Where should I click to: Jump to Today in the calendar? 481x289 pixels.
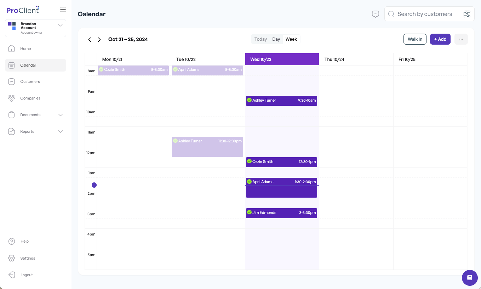pyautogui.click(x=260, y=39)
